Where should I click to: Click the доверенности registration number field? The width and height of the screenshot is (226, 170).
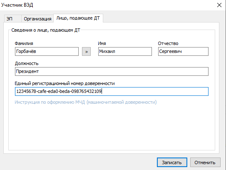tap(112, 91)
